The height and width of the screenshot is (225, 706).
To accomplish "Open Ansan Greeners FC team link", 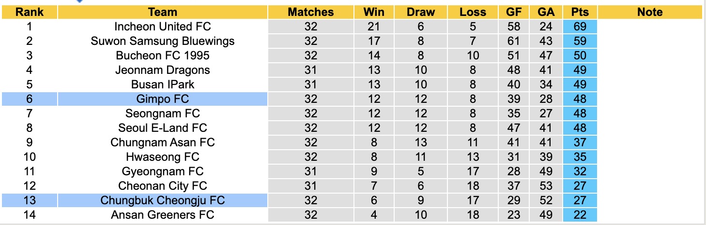I will tap(163, 215).
